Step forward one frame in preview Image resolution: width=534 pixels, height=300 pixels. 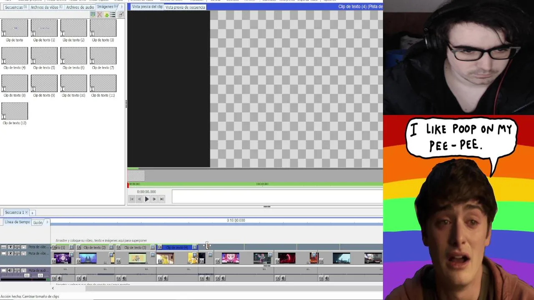(154, 199)
